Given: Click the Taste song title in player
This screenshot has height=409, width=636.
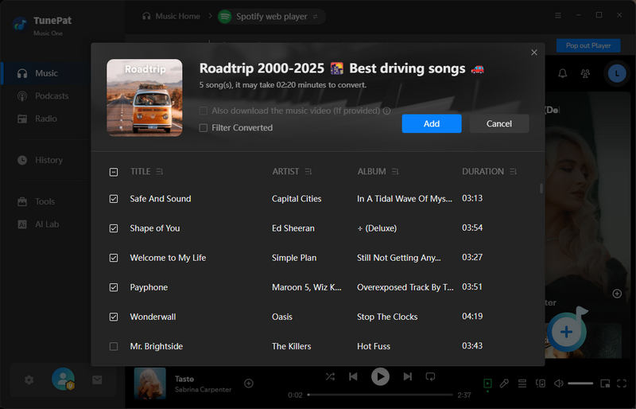Looking at the screenshot, I should click(x=184, y=379).
